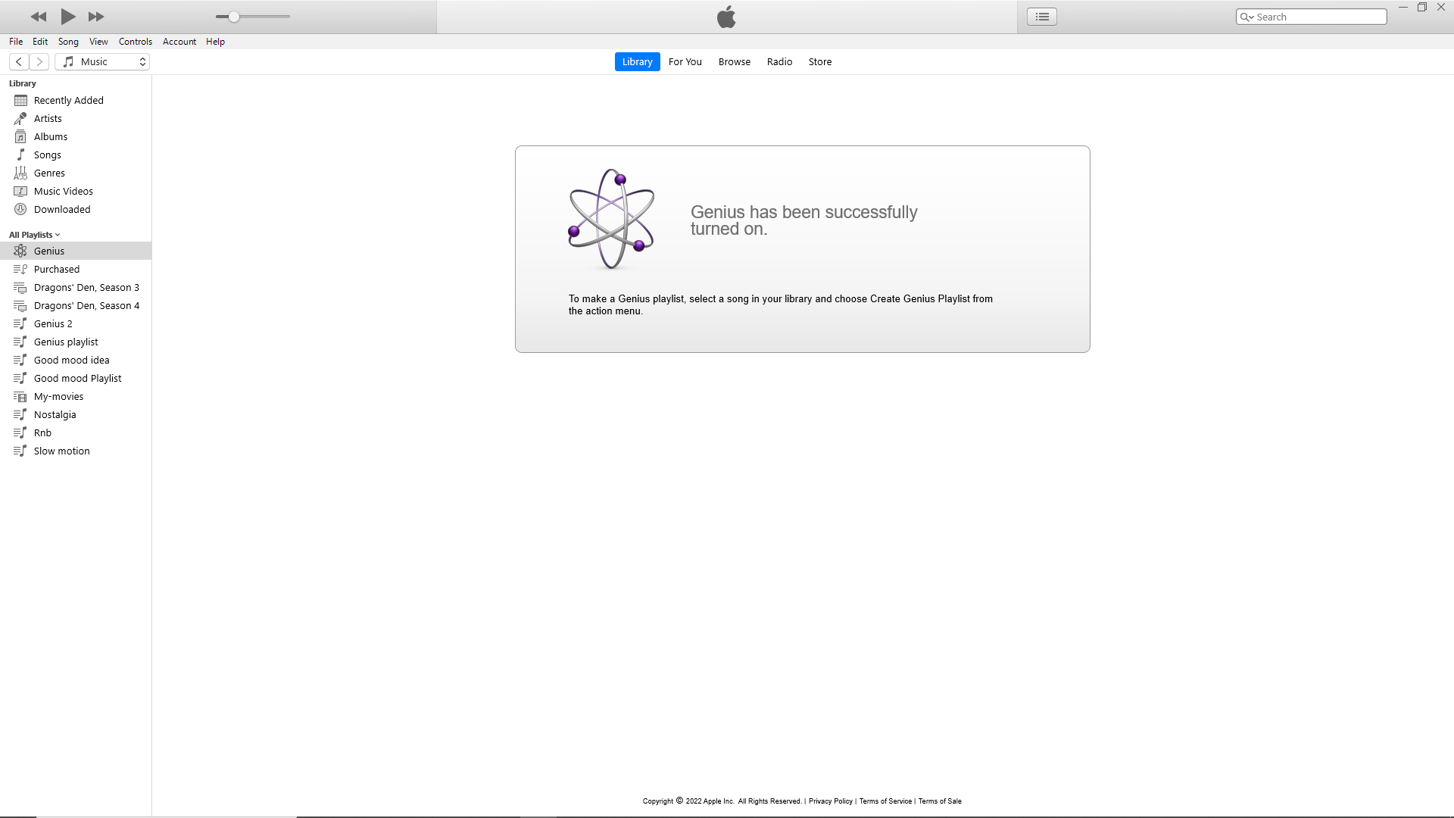This screenshot has height=818, width=1454.
Task: Click into the Search field
Action: (x=1318, y=17)
